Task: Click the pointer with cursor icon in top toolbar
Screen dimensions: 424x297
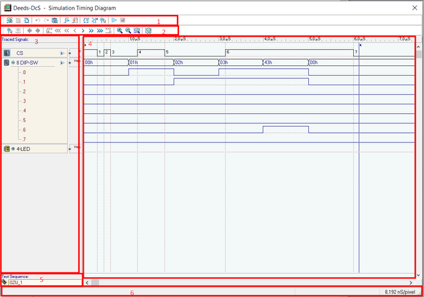Action: [103, 20]
